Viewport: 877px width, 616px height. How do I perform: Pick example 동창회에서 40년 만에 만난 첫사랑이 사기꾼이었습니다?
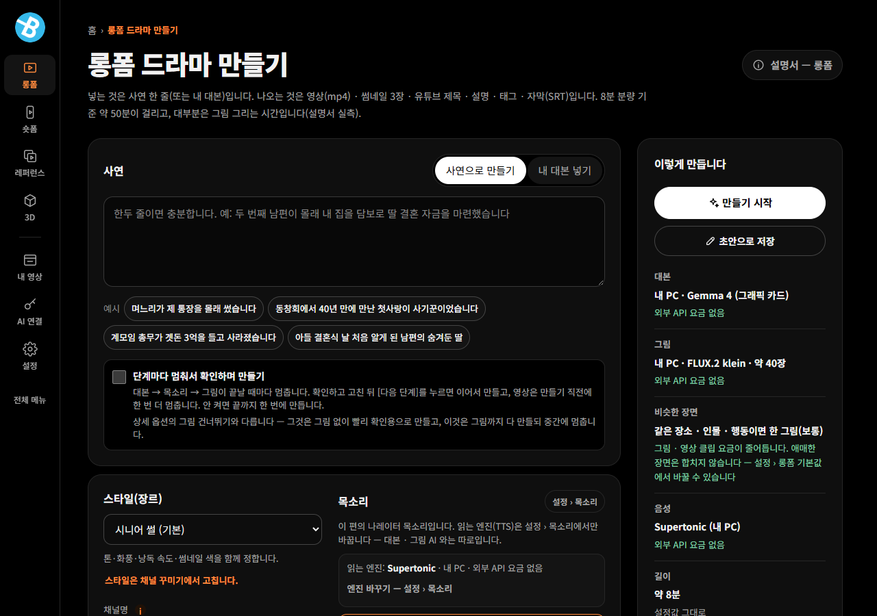coord(377,309)
